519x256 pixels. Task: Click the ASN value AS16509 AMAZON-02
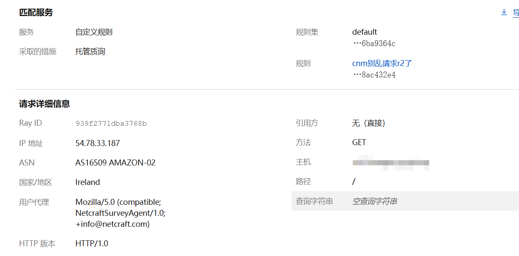click(x=115, y=162)
